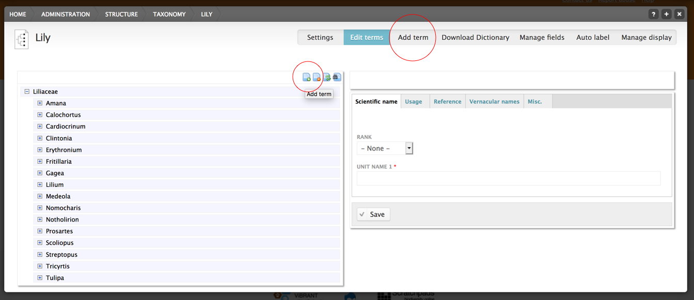Go to TAXONOMY in the breadcrumb
Image resolution: width=694 pixels, height=300 pixels.
point(169,14)
